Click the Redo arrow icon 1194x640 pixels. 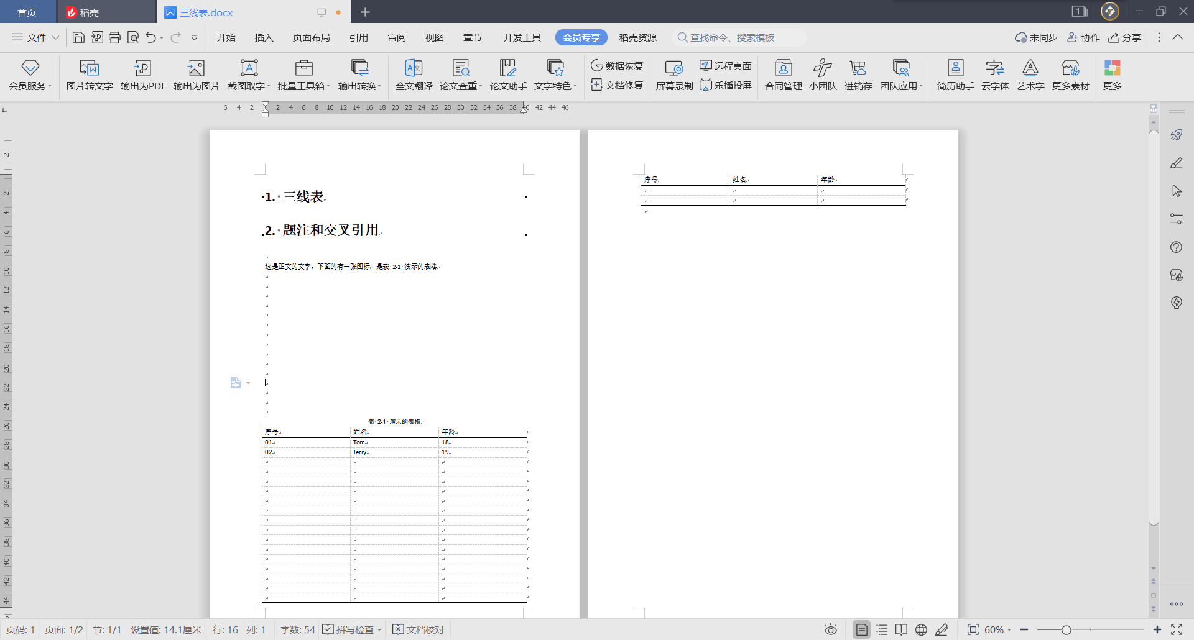coord(176,37)
